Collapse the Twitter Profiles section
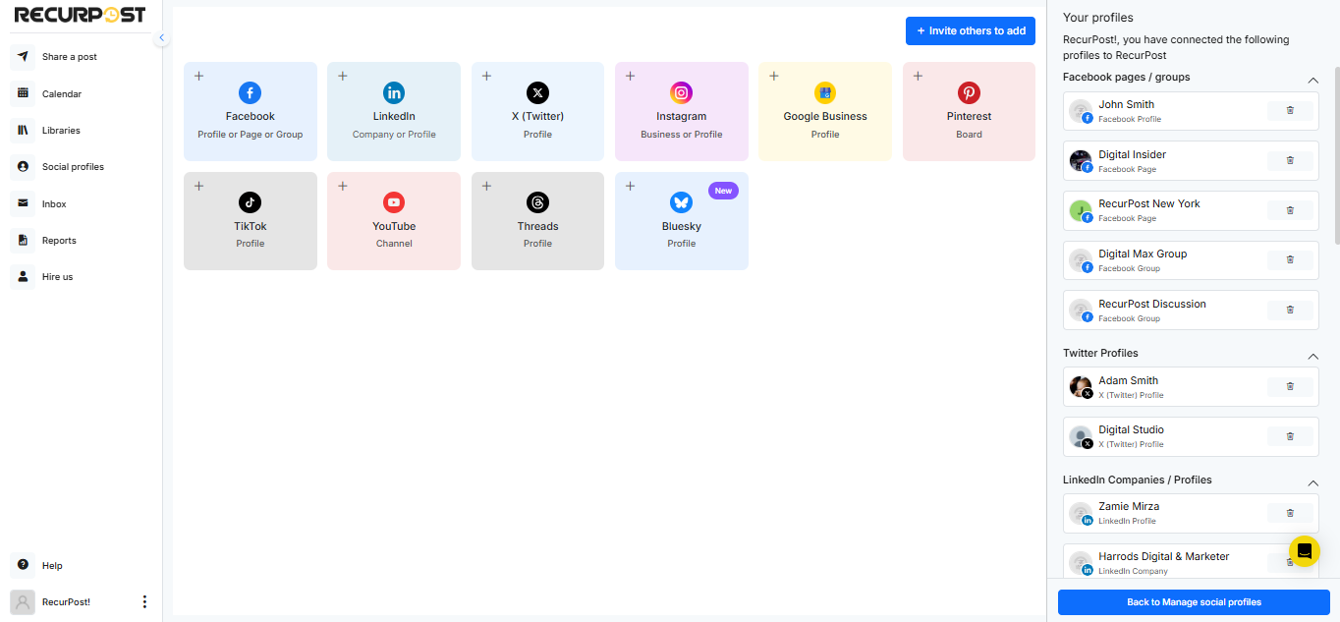Screen dimensions: 1340x622 [x=1312, y=356]
